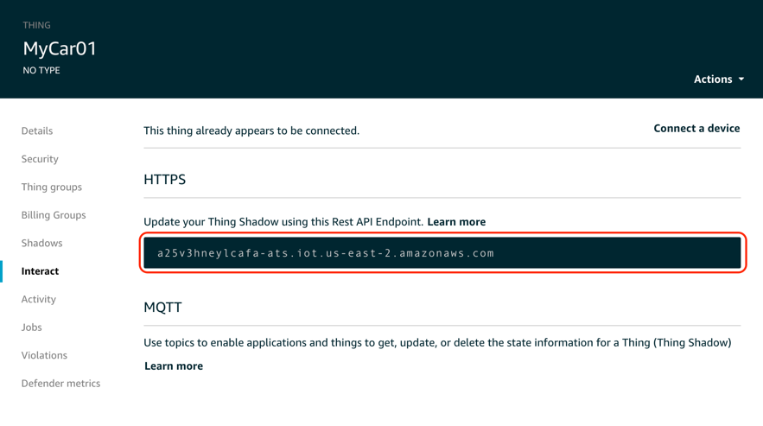Image resolution: width=763 pixels, height=426 pixels.
Task: Go to Violations section
Action: click(x=44, y=355)
